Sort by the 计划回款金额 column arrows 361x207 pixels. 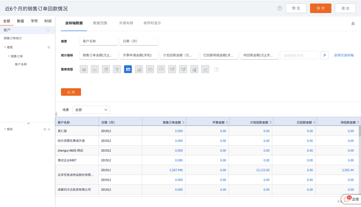(x=271, y=122)
